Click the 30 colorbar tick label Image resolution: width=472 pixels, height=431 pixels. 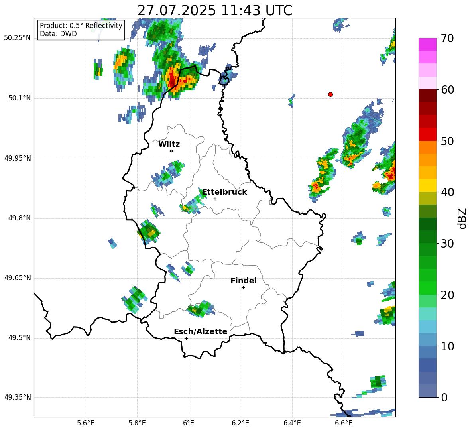pos(447,244)
